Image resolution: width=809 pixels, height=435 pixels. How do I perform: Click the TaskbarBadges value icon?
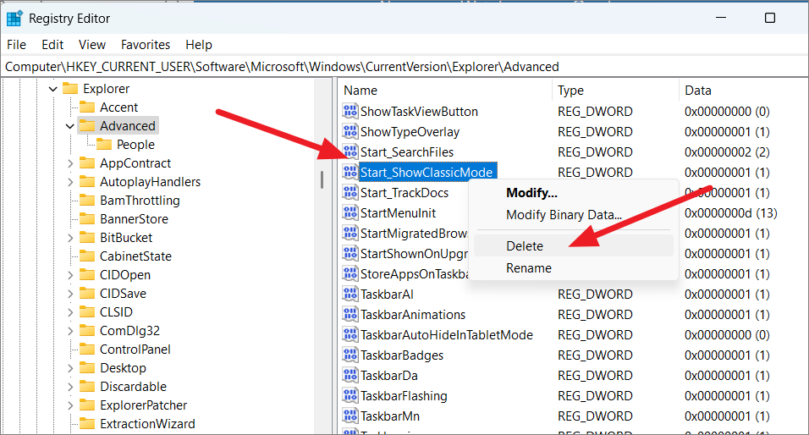(x=350, y=355)
